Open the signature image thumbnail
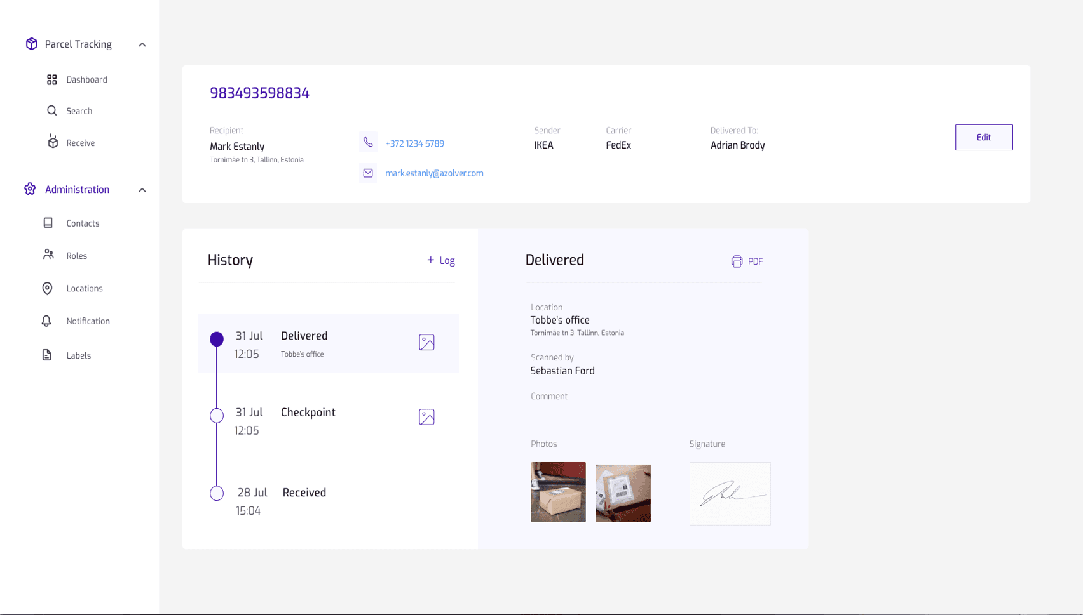The width and height of the screenshot is (1083, 615). 730,493
